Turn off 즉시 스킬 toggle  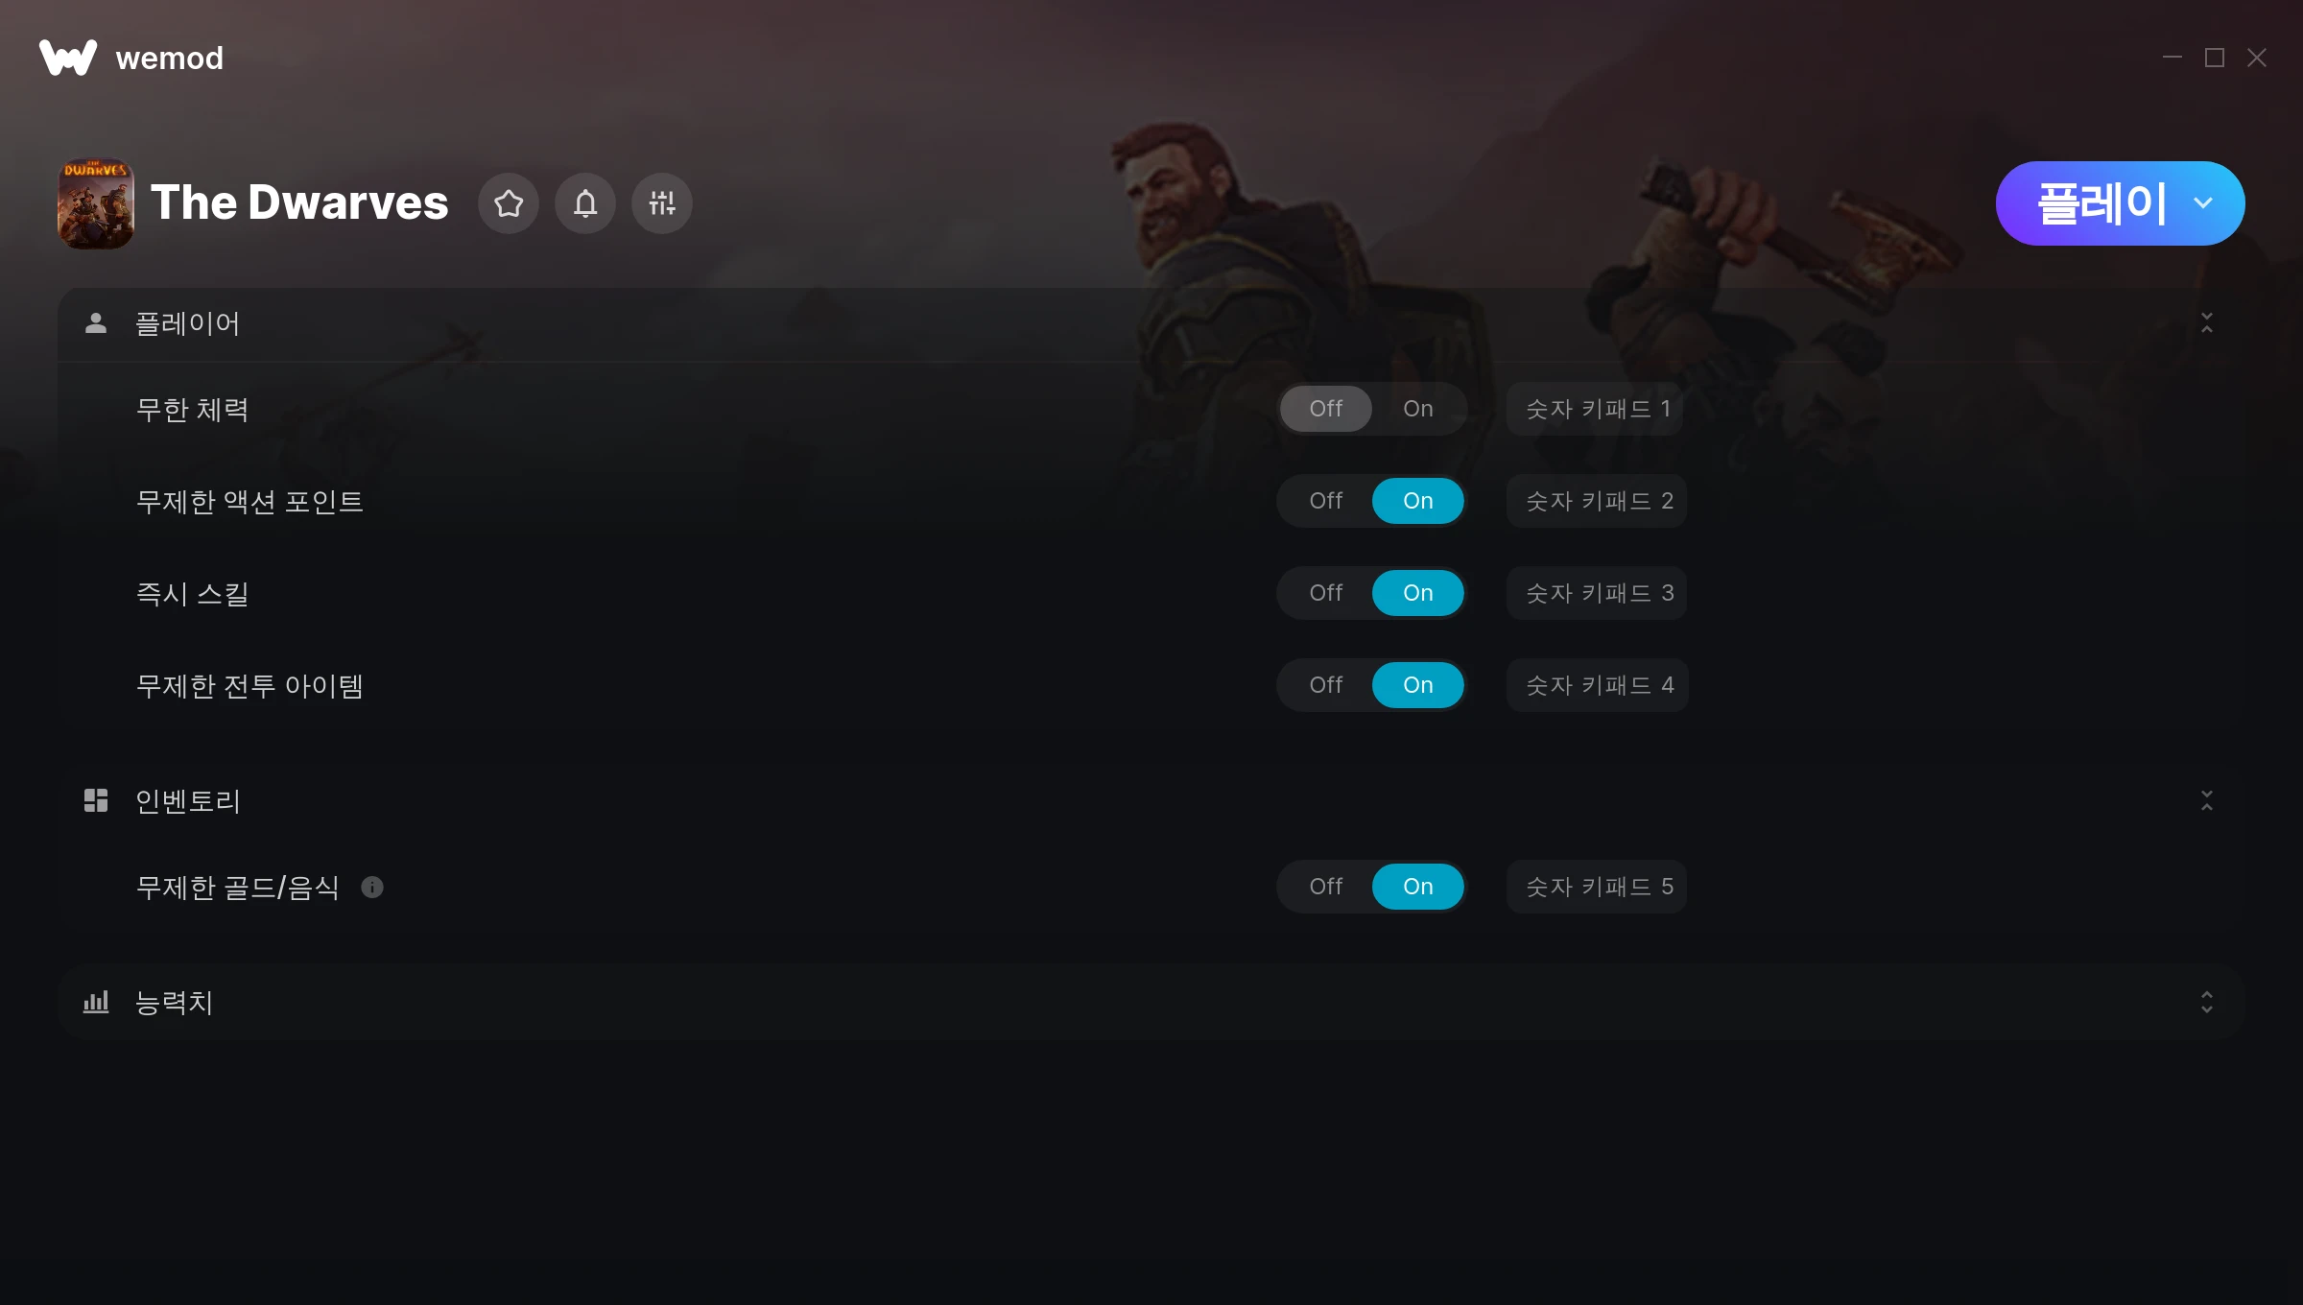(1326, 593)
